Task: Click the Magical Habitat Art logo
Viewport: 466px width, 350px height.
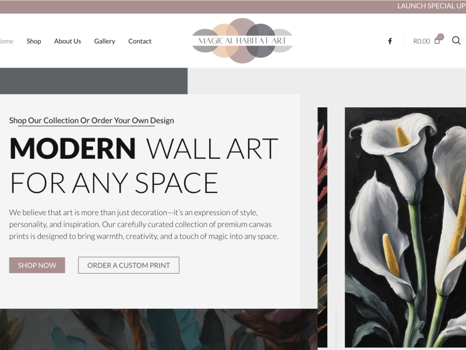Action: click(x=242, y=40)
